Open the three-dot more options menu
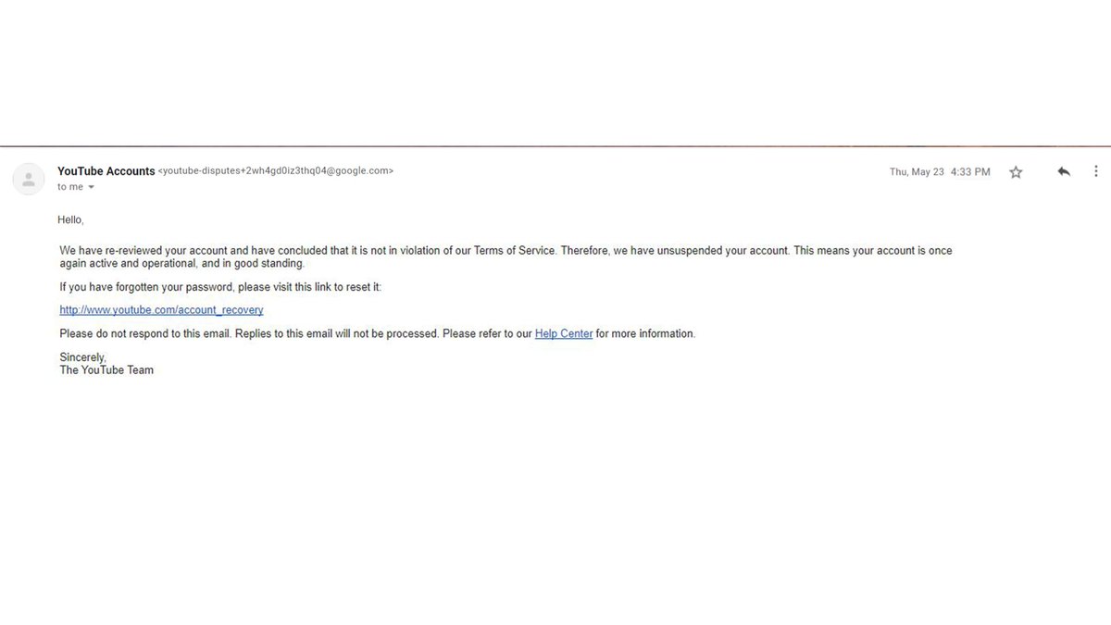This screenshot has width=1111, height=625. [x=1096, y=171]
